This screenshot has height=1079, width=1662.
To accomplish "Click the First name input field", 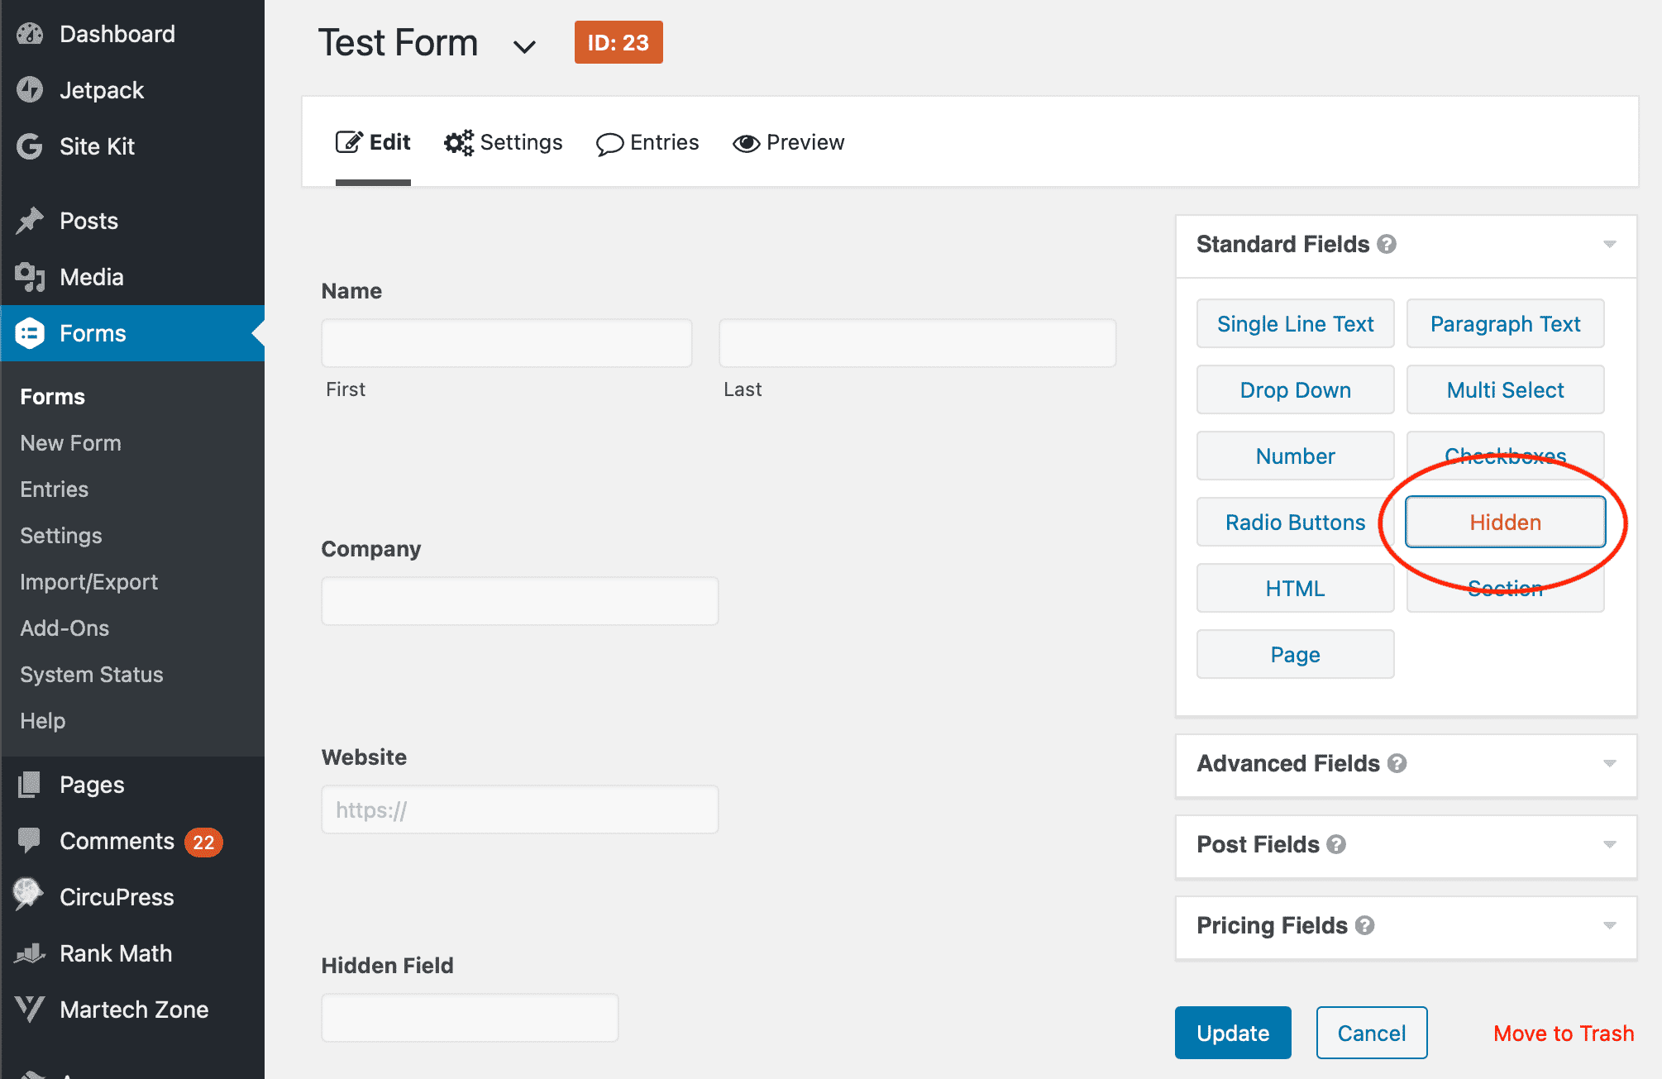I will pos(506,343).
